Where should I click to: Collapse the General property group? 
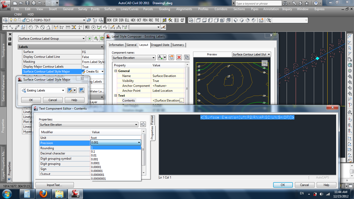[x=116, y=71]
